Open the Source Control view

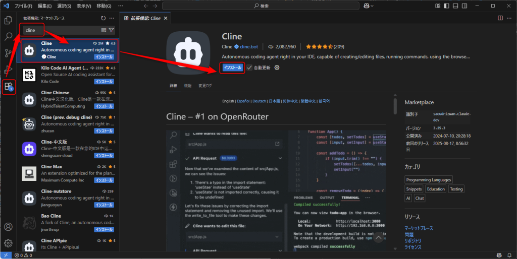[8, 53]
